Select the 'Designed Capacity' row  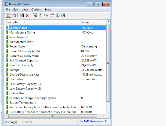55,65
